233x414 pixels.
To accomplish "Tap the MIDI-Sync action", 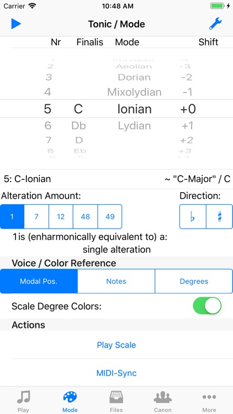I will [x=116, y=373].
